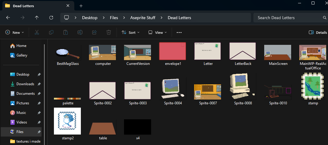Click the Cut scissors icon
The height and width of the screenshot is (145, 328).
click(37, 32)
